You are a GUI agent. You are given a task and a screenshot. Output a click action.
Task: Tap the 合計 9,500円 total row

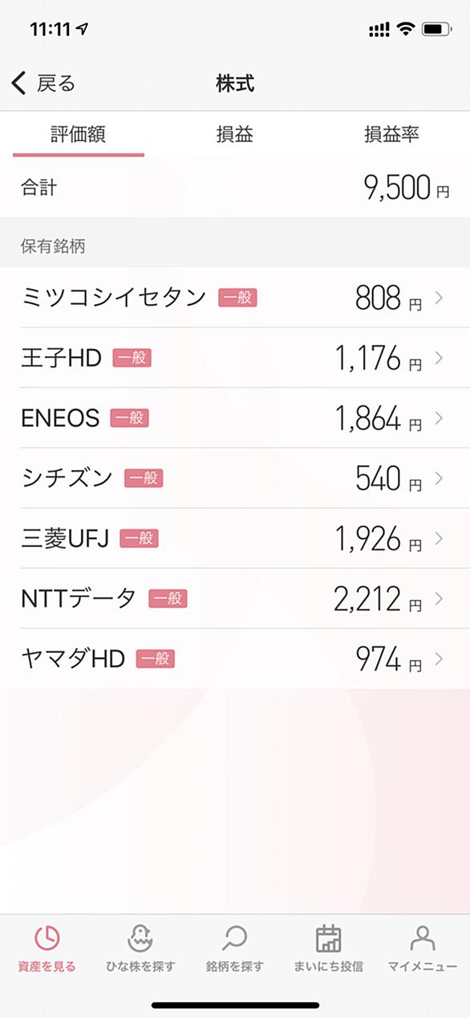point(235,189)
